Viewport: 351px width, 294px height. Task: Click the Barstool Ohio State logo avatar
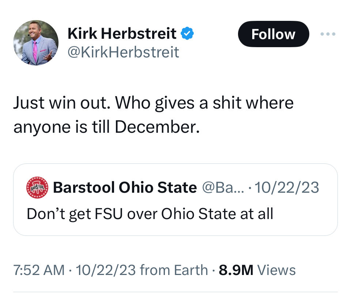[37, 188]
